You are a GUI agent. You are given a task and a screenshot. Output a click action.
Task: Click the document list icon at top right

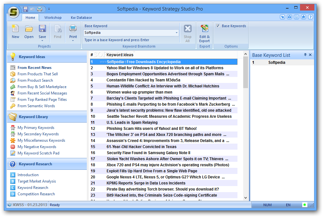[x=297, y=17]
